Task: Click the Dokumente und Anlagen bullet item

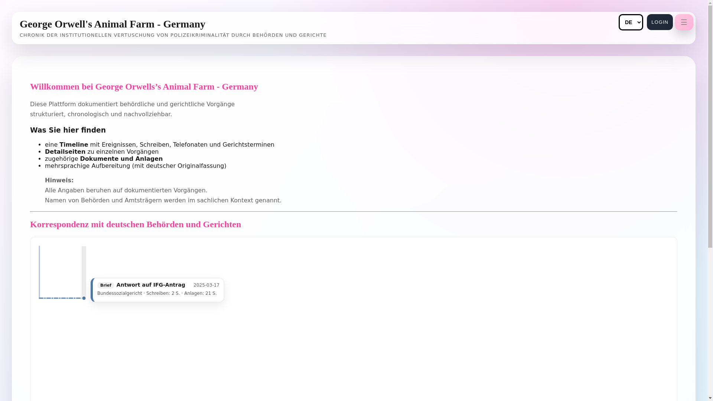Action: point(104,159)
